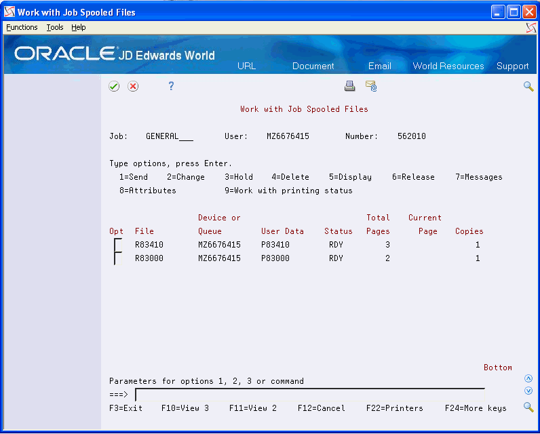The image size is (540, 434).
Task: Click the JD Edwards icon in menu bar corner
Action: coord(531,28)
